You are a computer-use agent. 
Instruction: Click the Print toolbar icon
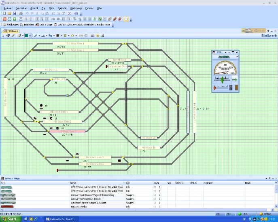click(20, 13)
